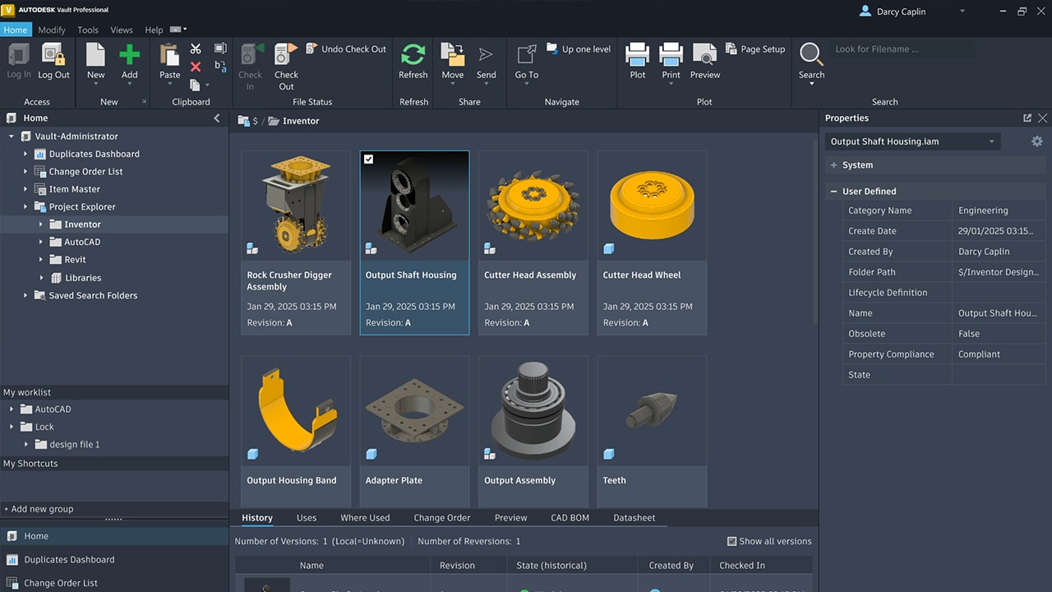Select the Output Housing Band thumbnail
The image size is (1052, 592).
tap(296, 411)
